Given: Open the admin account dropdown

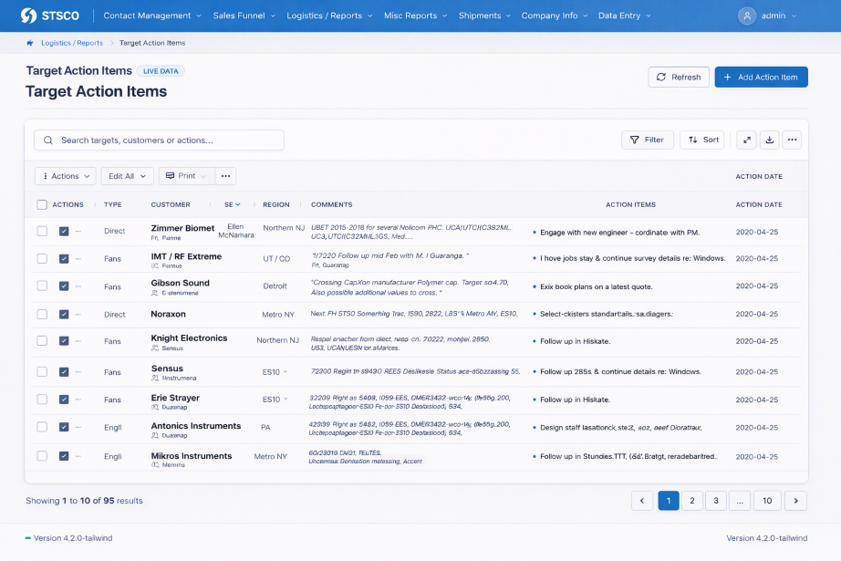Looking at the screenshot, I should click(768, 16).
